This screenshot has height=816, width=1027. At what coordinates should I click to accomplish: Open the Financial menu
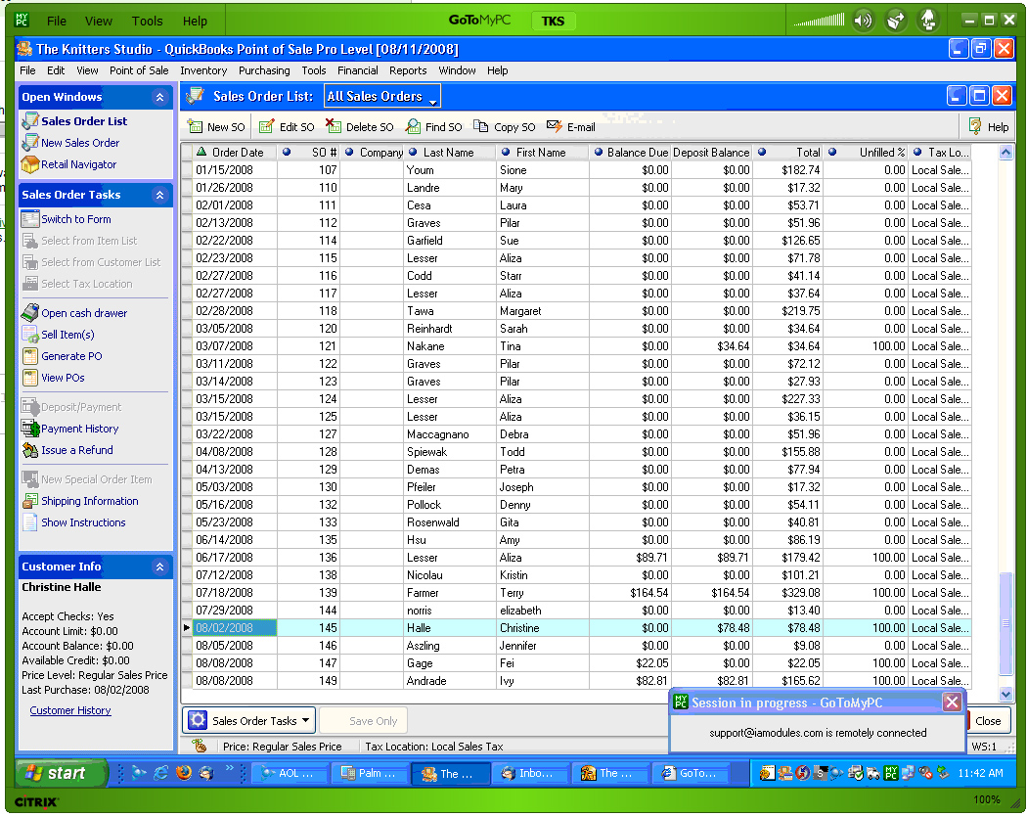pyautogui.click(x=358, y=70)
